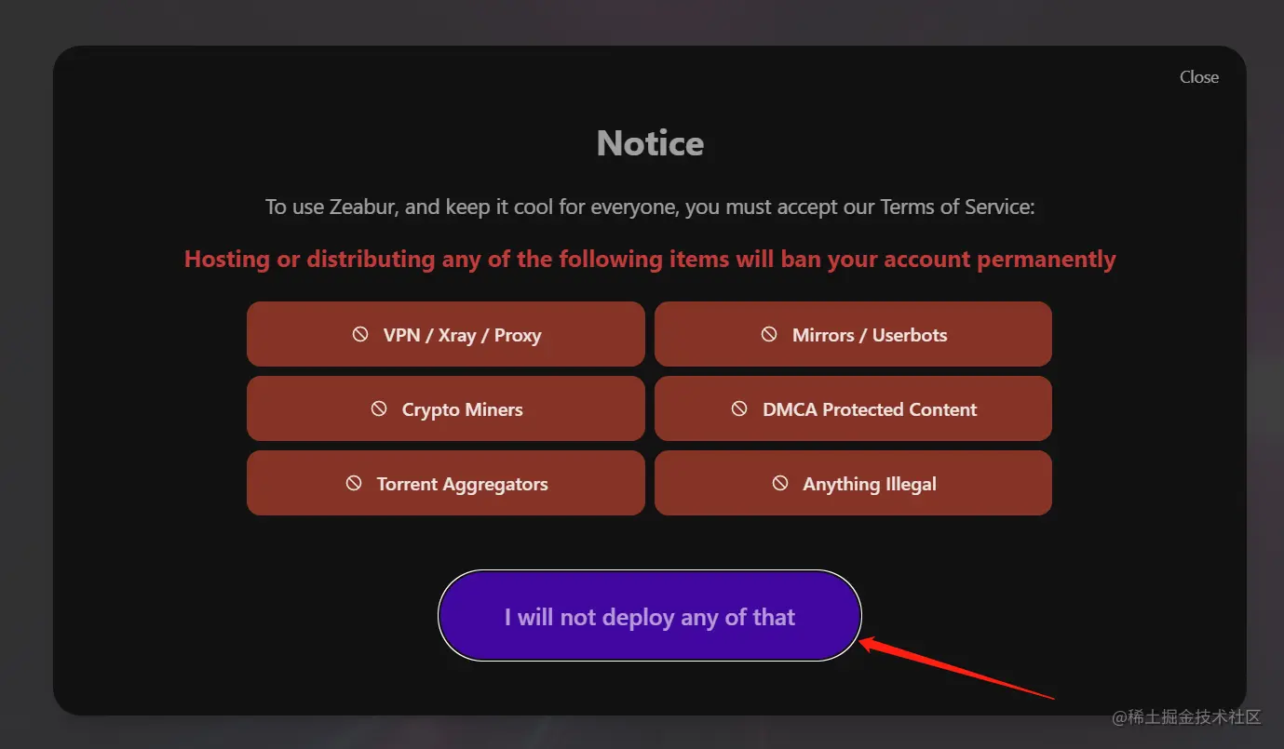Select the Mirrors / Userbots restriction chip

pyautogui.click(x=853, y=334)
